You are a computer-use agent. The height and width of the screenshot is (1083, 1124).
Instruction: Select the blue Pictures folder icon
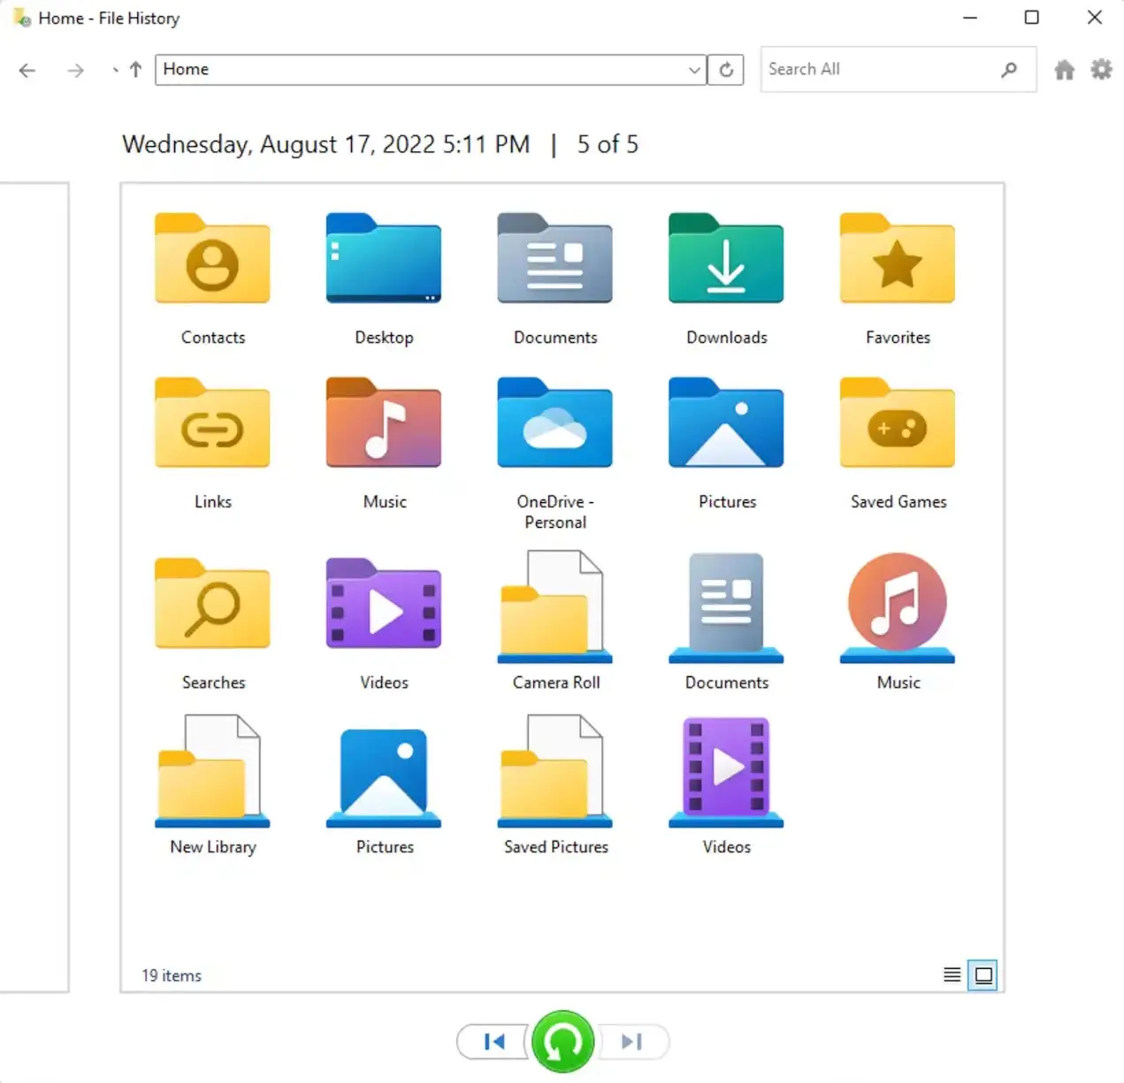pos(726,423)
